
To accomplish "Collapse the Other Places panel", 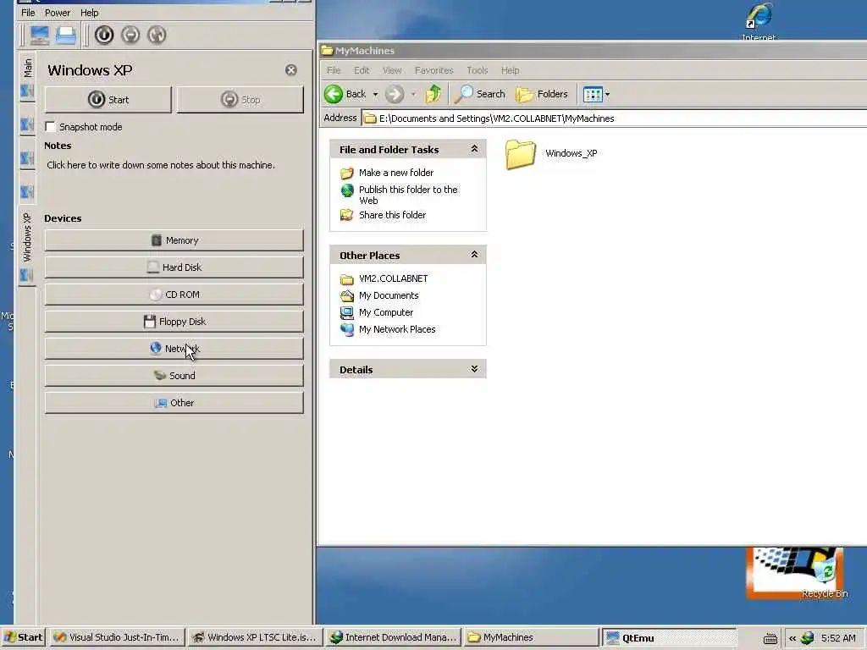I will (x=474, y=255).
